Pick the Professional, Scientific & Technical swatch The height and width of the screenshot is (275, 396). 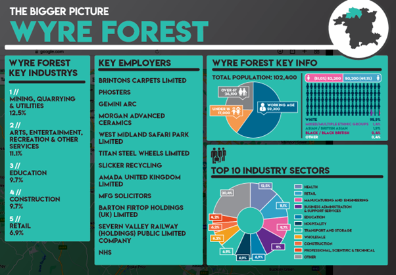298,250
